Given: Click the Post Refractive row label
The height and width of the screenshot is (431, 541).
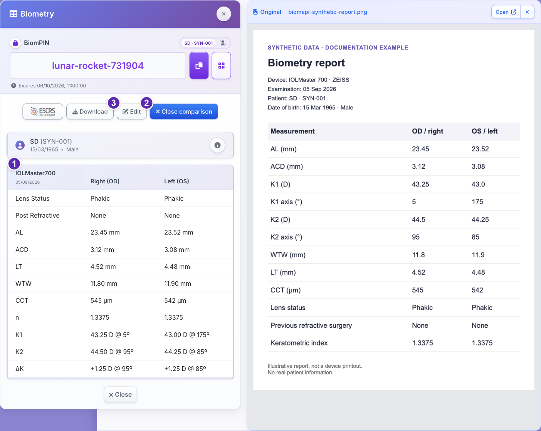Looking at the screenshot, I should pyautogui.click(x=37, y=215).
